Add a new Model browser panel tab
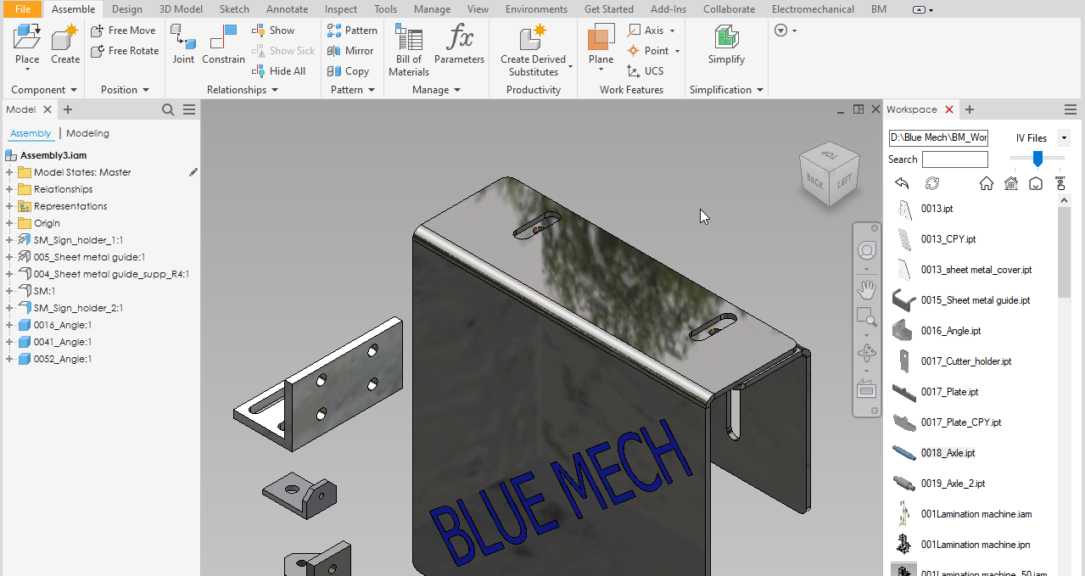The width and height of the screenshot is (1085, 576). click(x=68, y=109)
